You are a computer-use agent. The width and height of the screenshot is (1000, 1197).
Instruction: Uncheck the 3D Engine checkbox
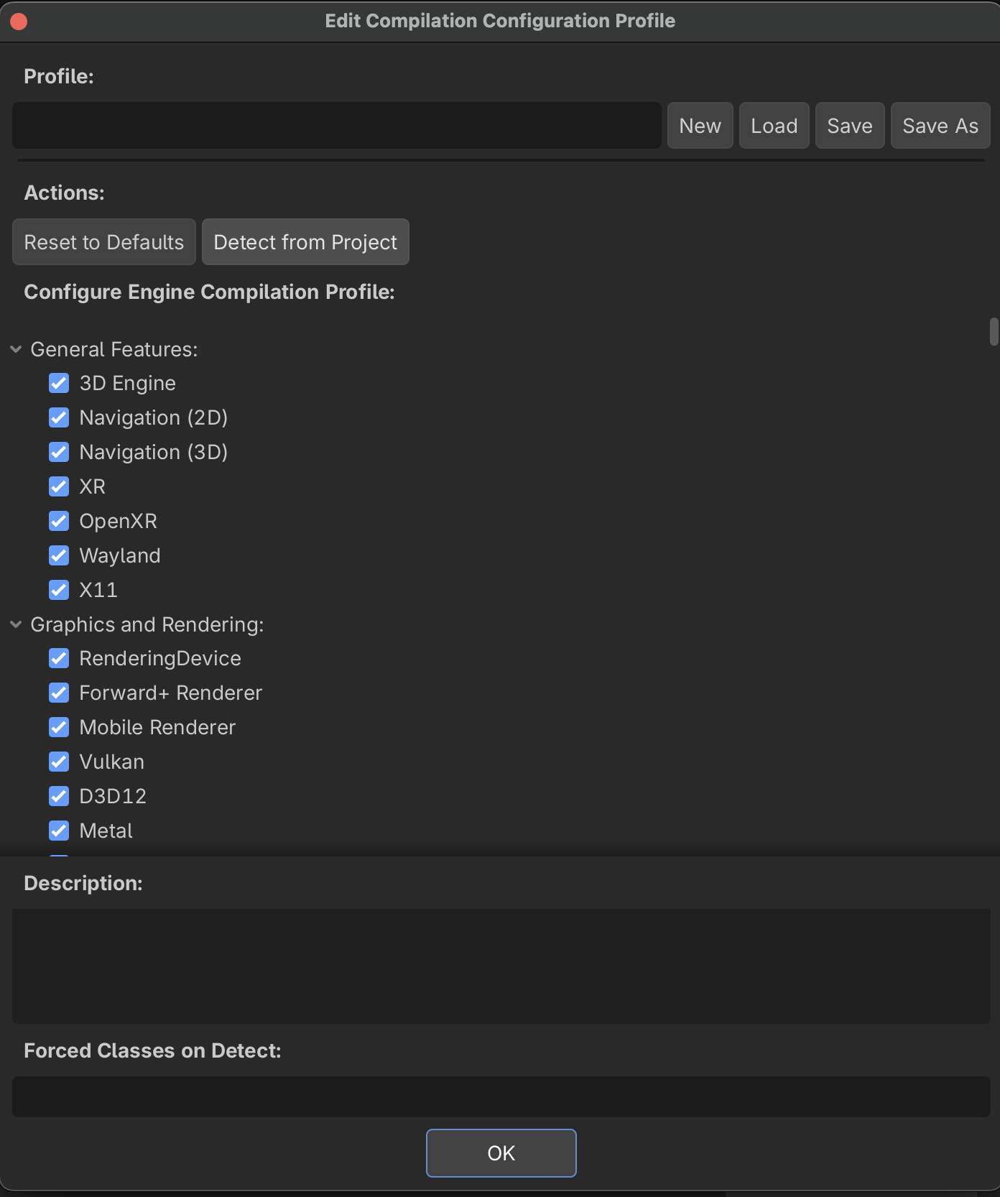pyautogui.click(x=59, y=383)
